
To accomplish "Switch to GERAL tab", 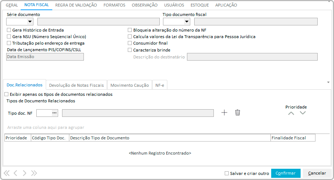I will (12, 5).
